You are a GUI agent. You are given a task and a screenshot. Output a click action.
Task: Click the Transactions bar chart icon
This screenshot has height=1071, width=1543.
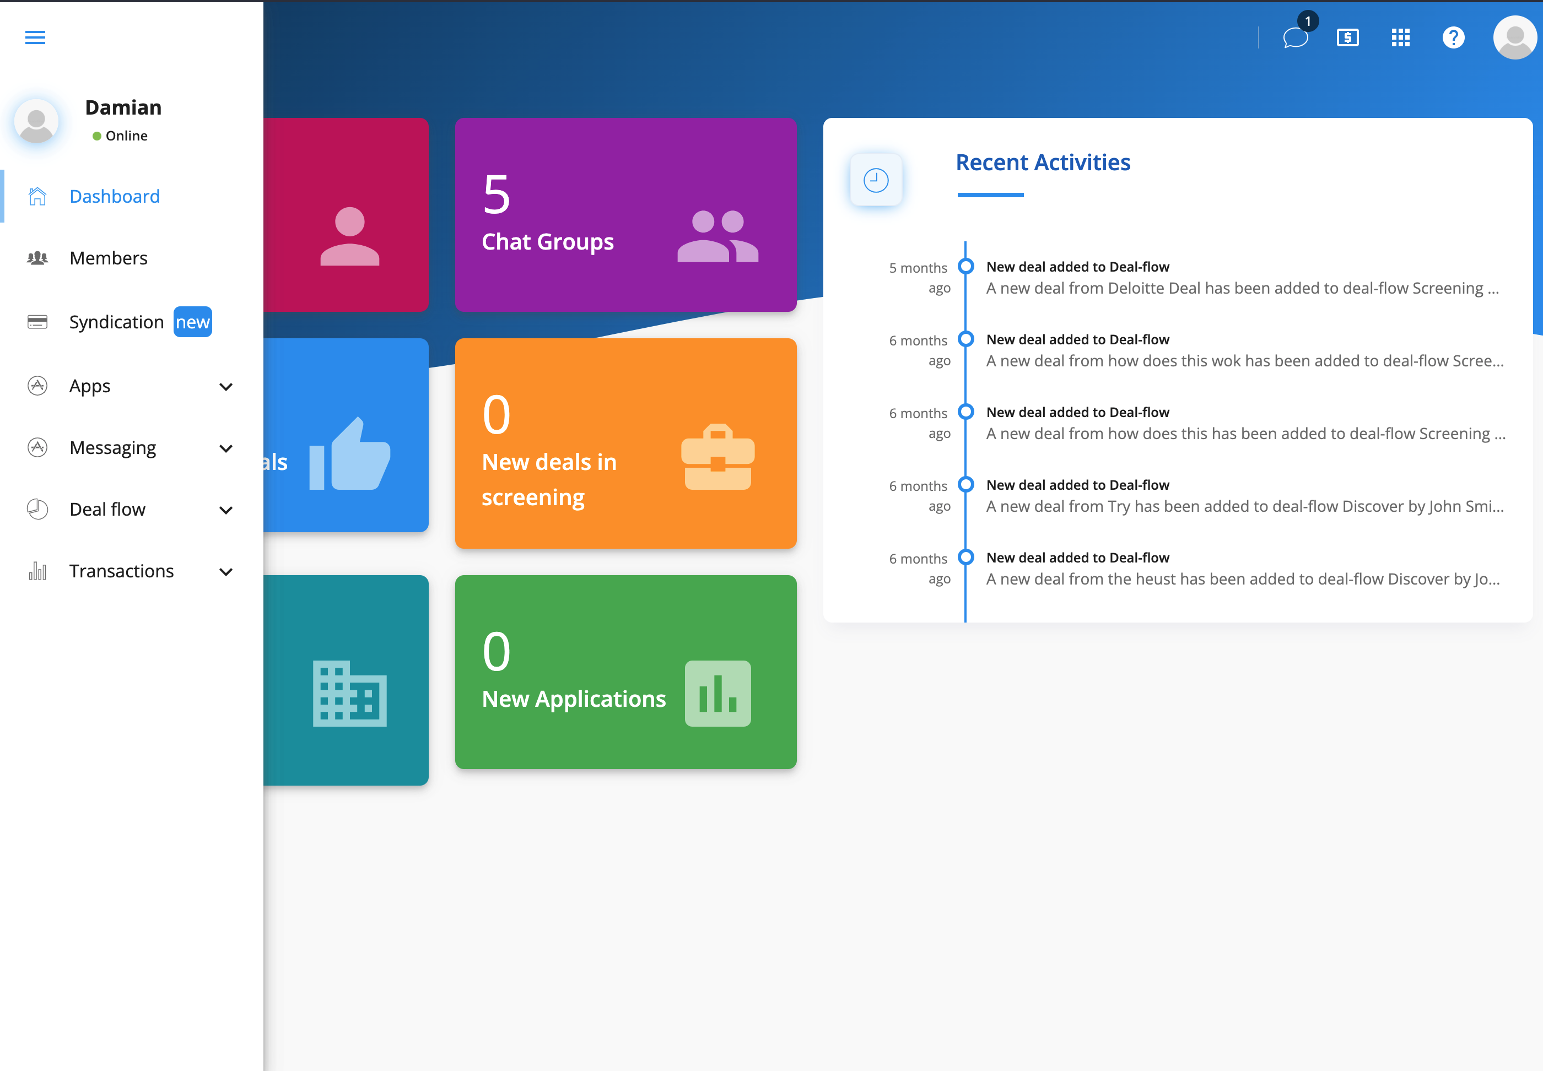tap(37, 571)
